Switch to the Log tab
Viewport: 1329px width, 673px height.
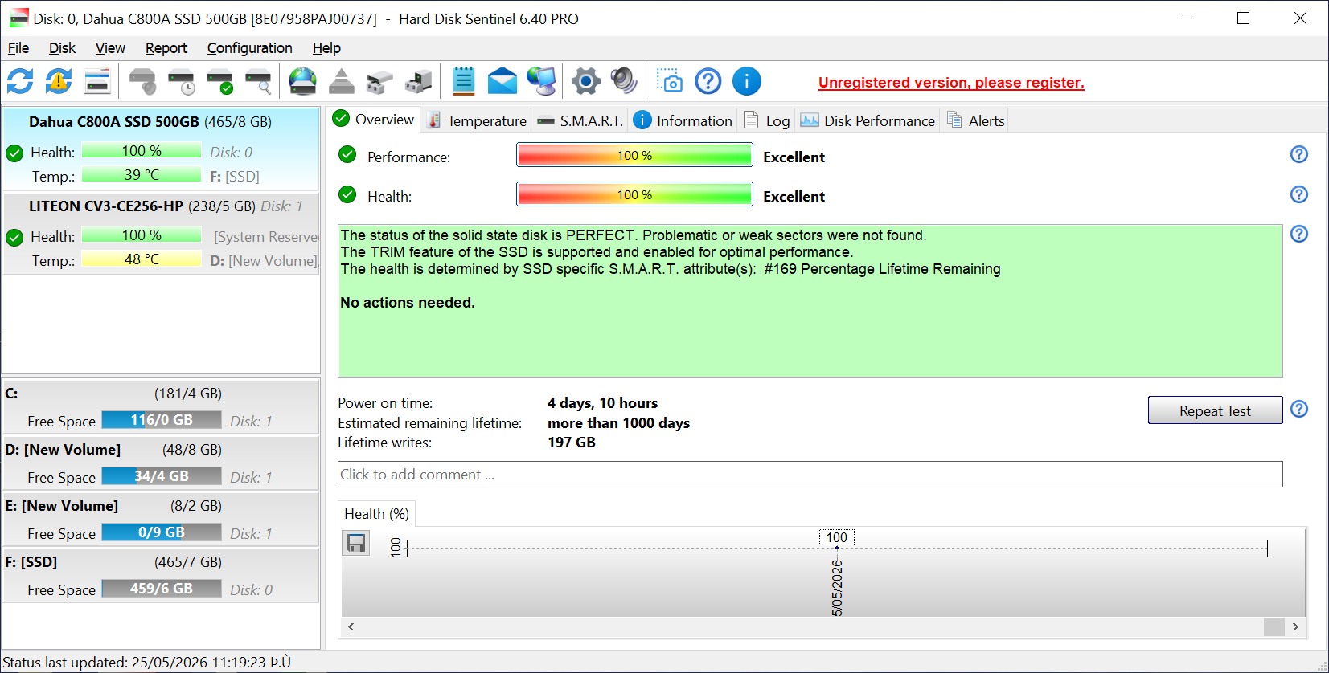(767, 120)
